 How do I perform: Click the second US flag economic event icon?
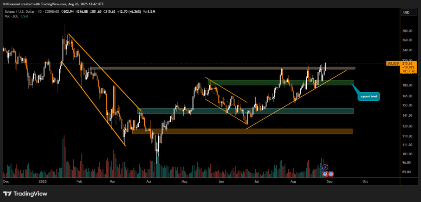point(331,174)
